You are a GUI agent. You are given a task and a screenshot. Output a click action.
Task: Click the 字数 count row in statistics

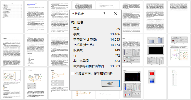click(97, 34)
